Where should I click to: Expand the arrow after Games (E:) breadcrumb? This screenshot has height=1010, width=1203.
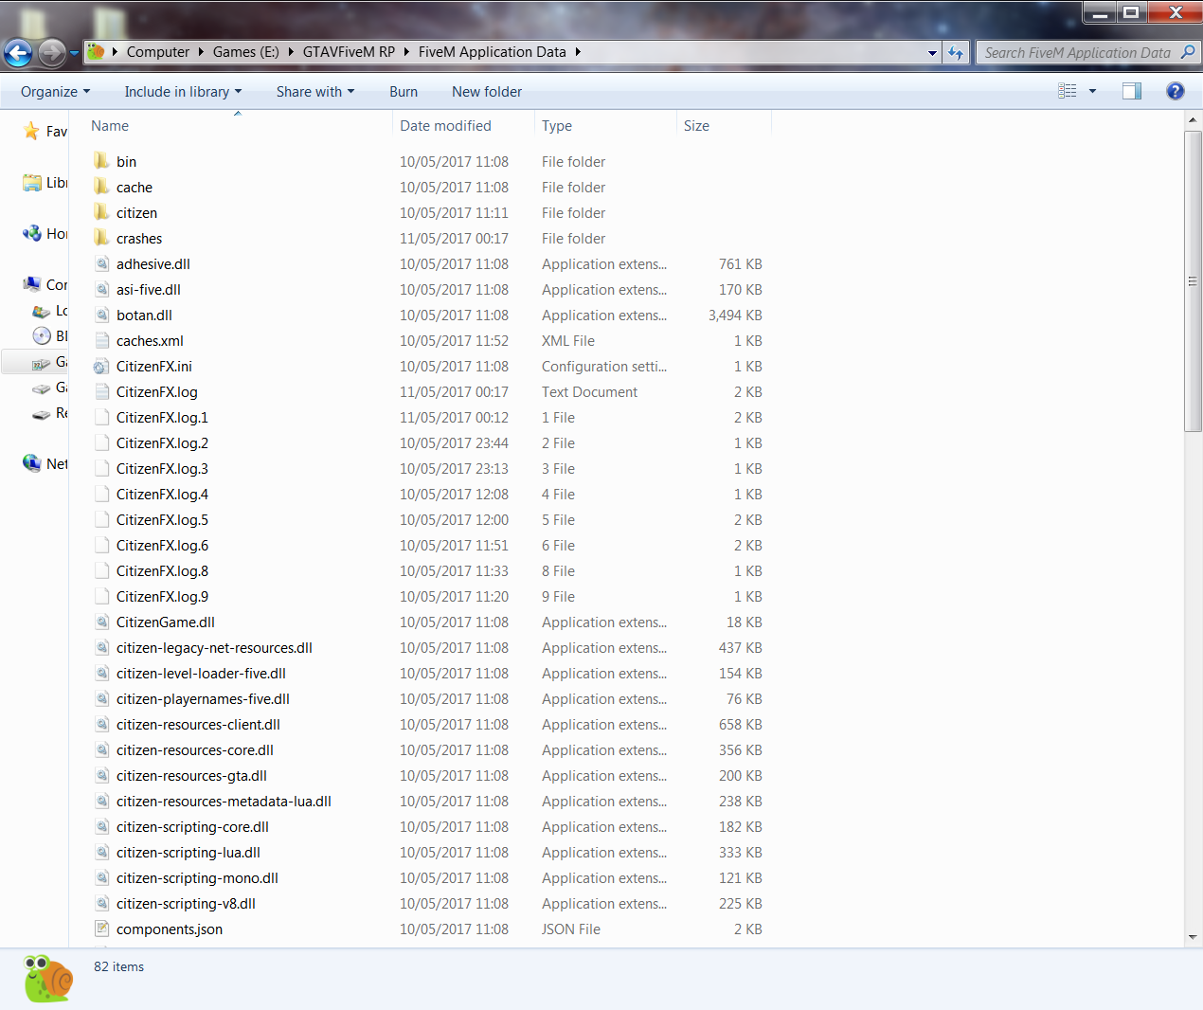[x=291, y=52]
